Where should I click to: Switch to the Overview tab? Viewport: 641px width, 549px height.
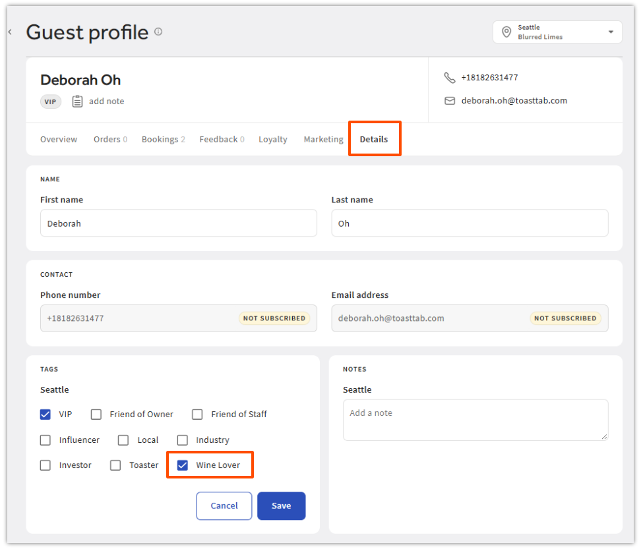pos(59,140)
